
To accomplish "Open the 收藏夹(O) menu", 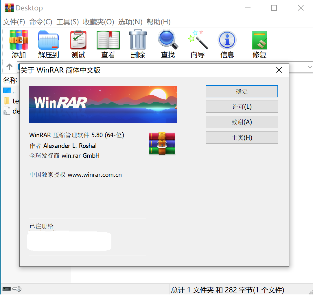I will coord(99,22).
